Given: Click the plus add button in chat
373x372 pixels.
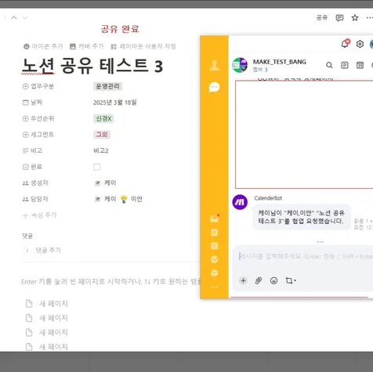Looking at the screenshot, I should coord(243,280).
